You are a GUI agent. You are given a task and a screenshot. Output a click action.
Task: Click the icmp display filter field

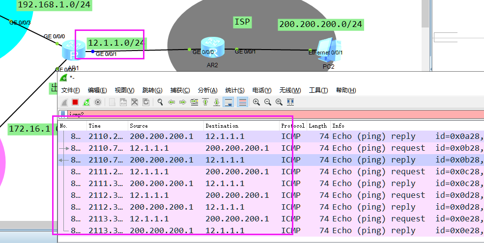point(246,114)
